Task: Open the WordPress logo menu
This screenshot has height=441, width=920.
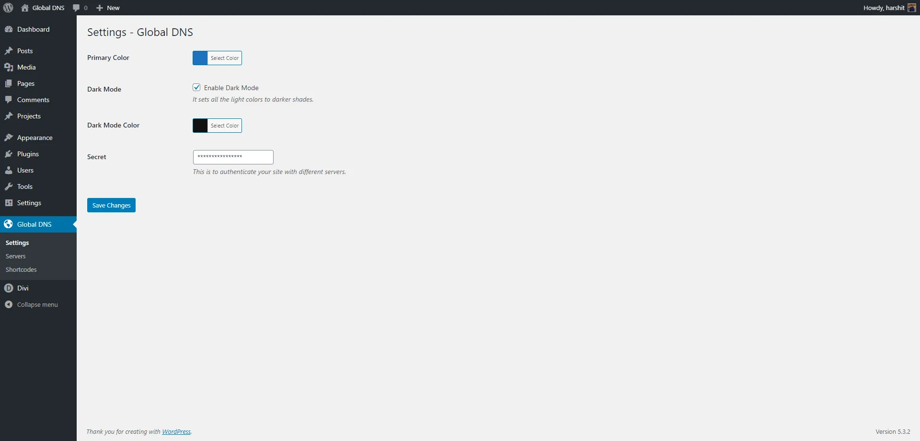Action: 8,8
